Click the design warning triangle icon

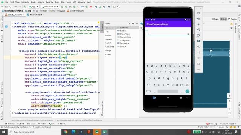(232, 24)
